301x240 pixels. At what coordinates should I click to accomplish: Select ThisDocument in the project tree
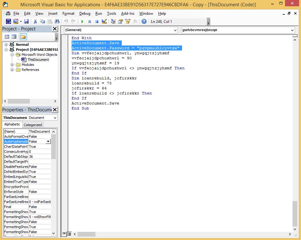38,60
